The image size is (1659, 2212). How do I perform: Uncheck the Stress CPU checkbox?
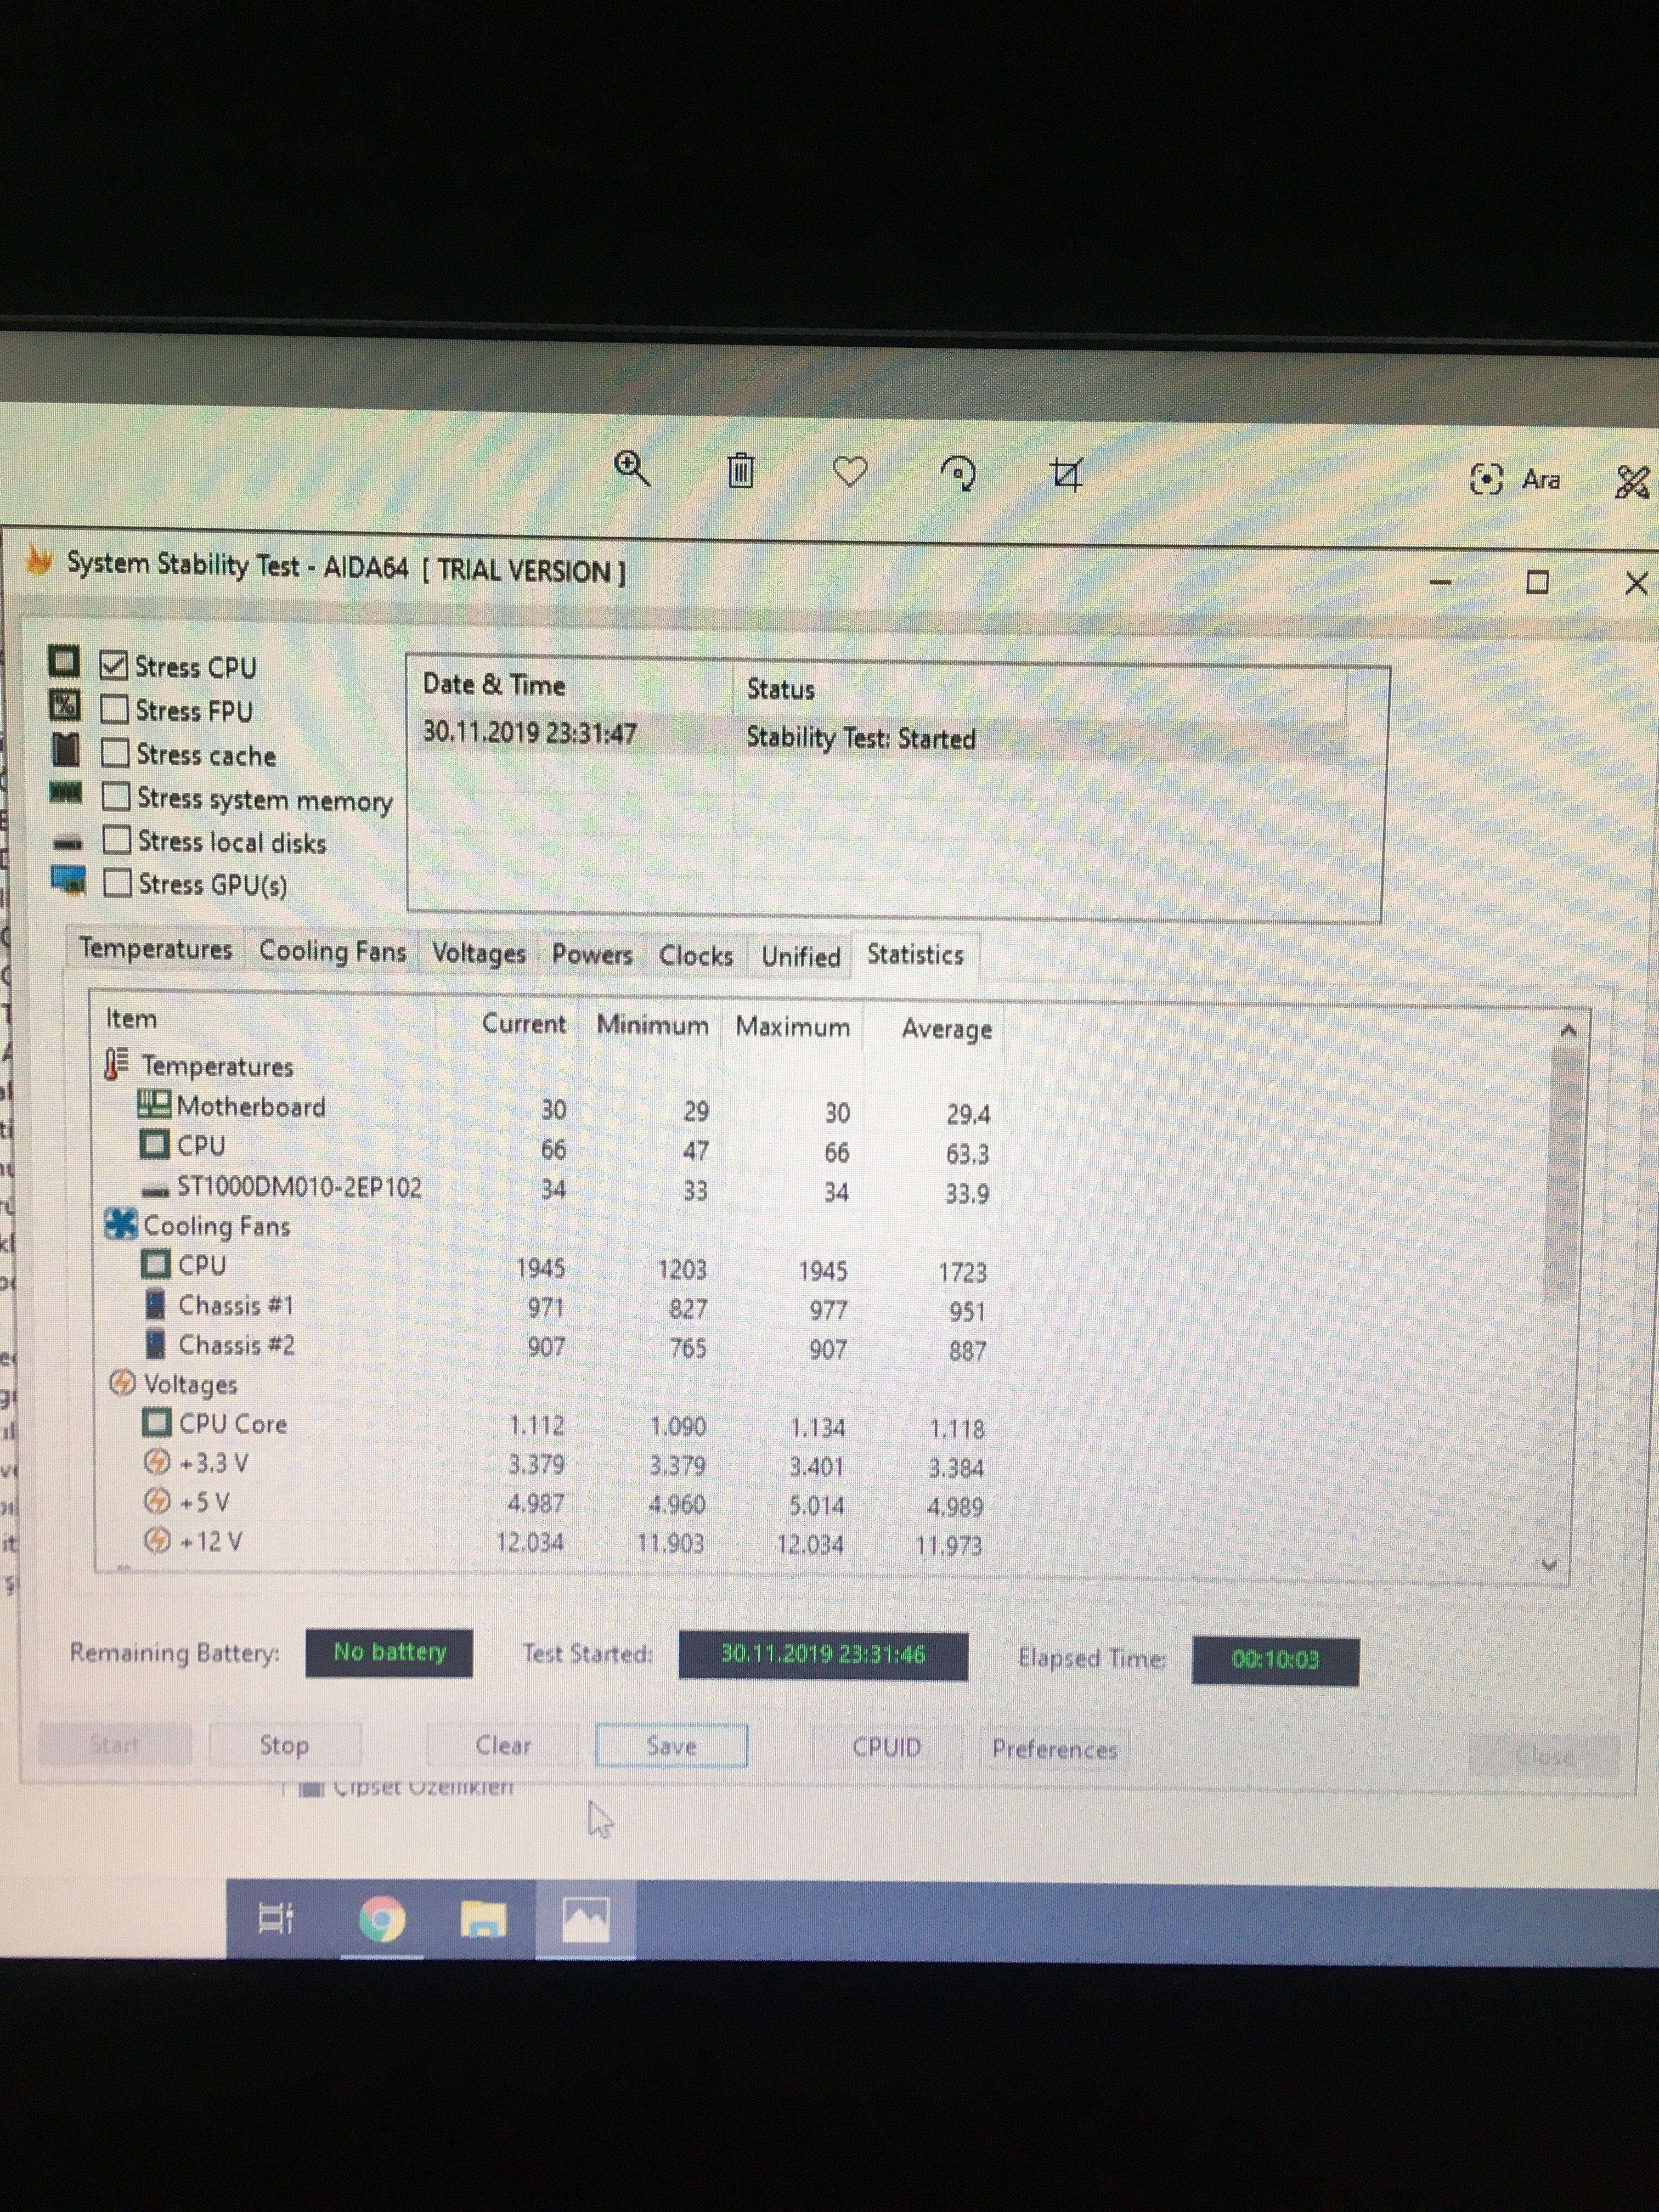pyautogui.click(x=115, y=665)
